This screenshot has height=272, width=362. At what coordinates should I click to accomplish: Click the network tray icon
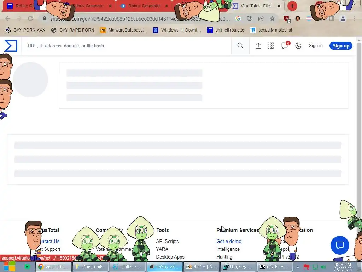click(x=315, y=267)
